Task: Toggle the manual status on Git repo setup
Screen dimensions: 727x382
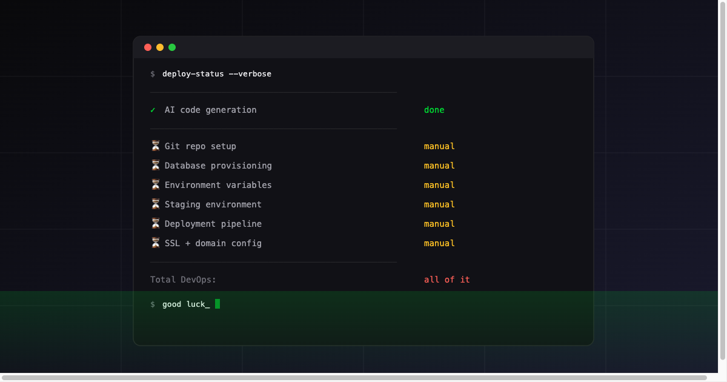Action: [439, 146]
